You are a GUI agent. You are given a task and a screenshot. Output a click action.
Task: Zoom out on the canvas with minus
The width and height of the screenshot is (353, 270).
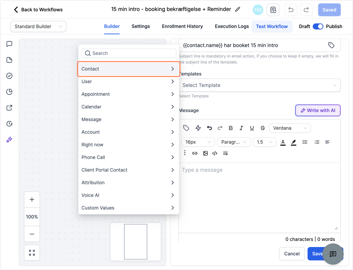pos(32,234)
